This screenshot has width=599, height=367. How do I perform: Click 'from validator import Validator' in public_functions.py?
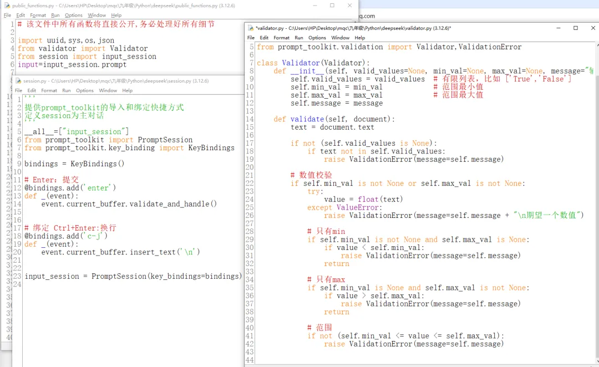(x=83, y=48)
